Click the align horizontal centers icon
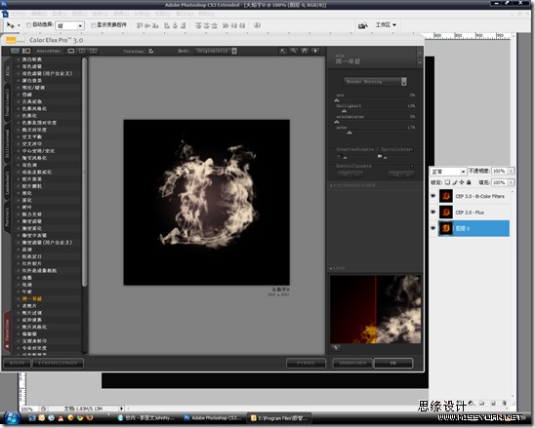The width and height of the screenshot is (535, 428). coord(175,25)
